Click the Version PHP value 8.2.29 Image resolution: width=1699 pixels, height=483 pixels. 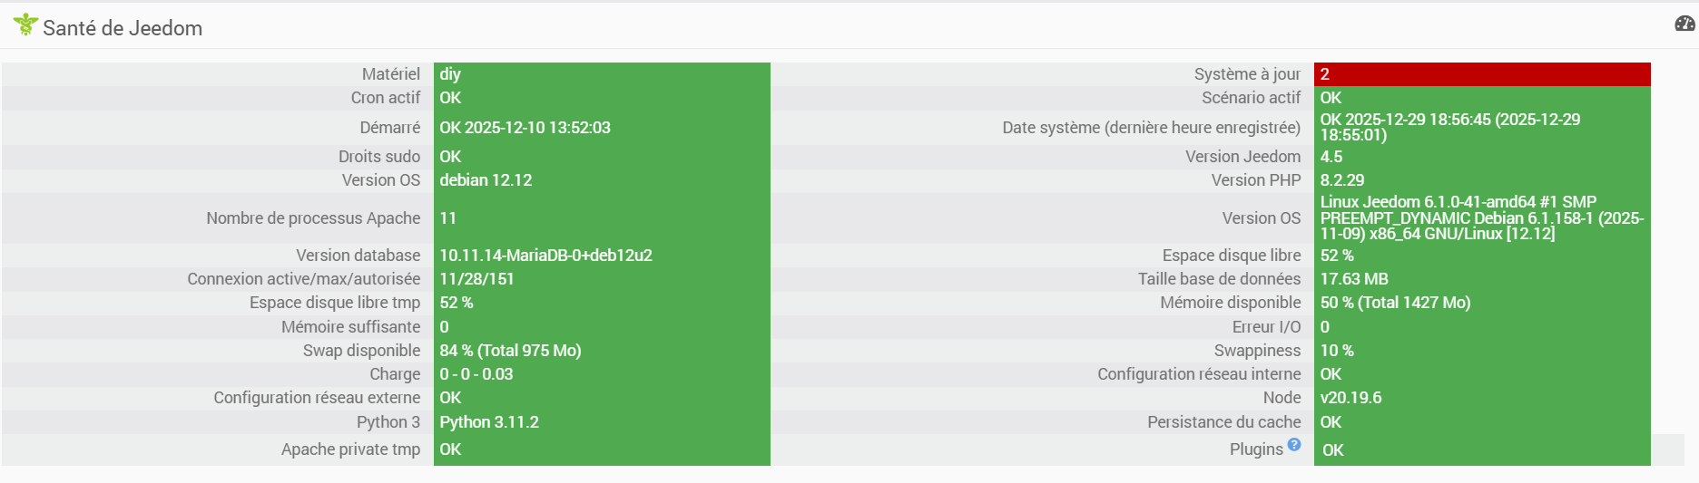(1342, 180)
